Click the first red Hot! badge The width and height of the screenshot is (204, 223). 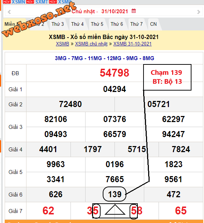click(7, 2)
